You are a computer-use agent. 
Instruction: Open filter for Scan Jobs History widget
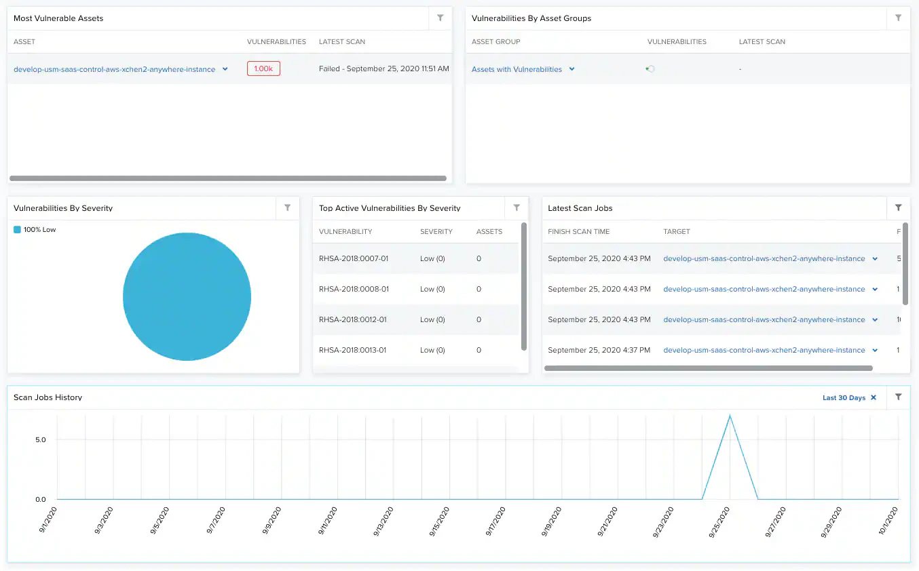[x=898, y=397]
